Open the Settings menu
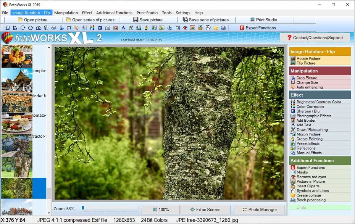 point(183,13)
